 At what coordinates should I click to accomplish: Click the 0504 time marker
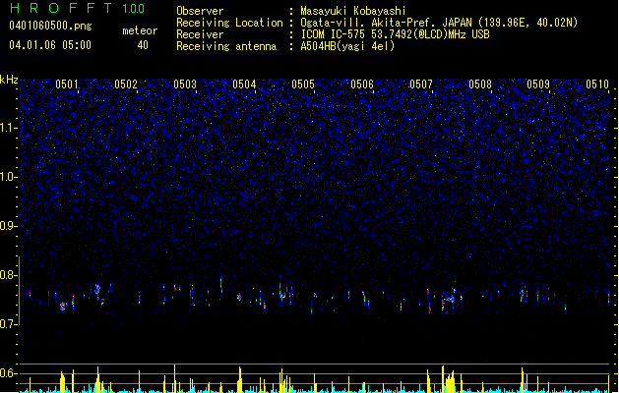[244, 84]
